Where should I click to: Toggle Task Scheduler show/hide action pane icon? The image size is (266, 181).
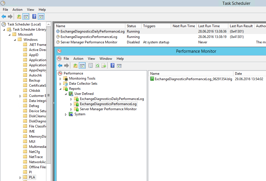[x=41, y=16]
